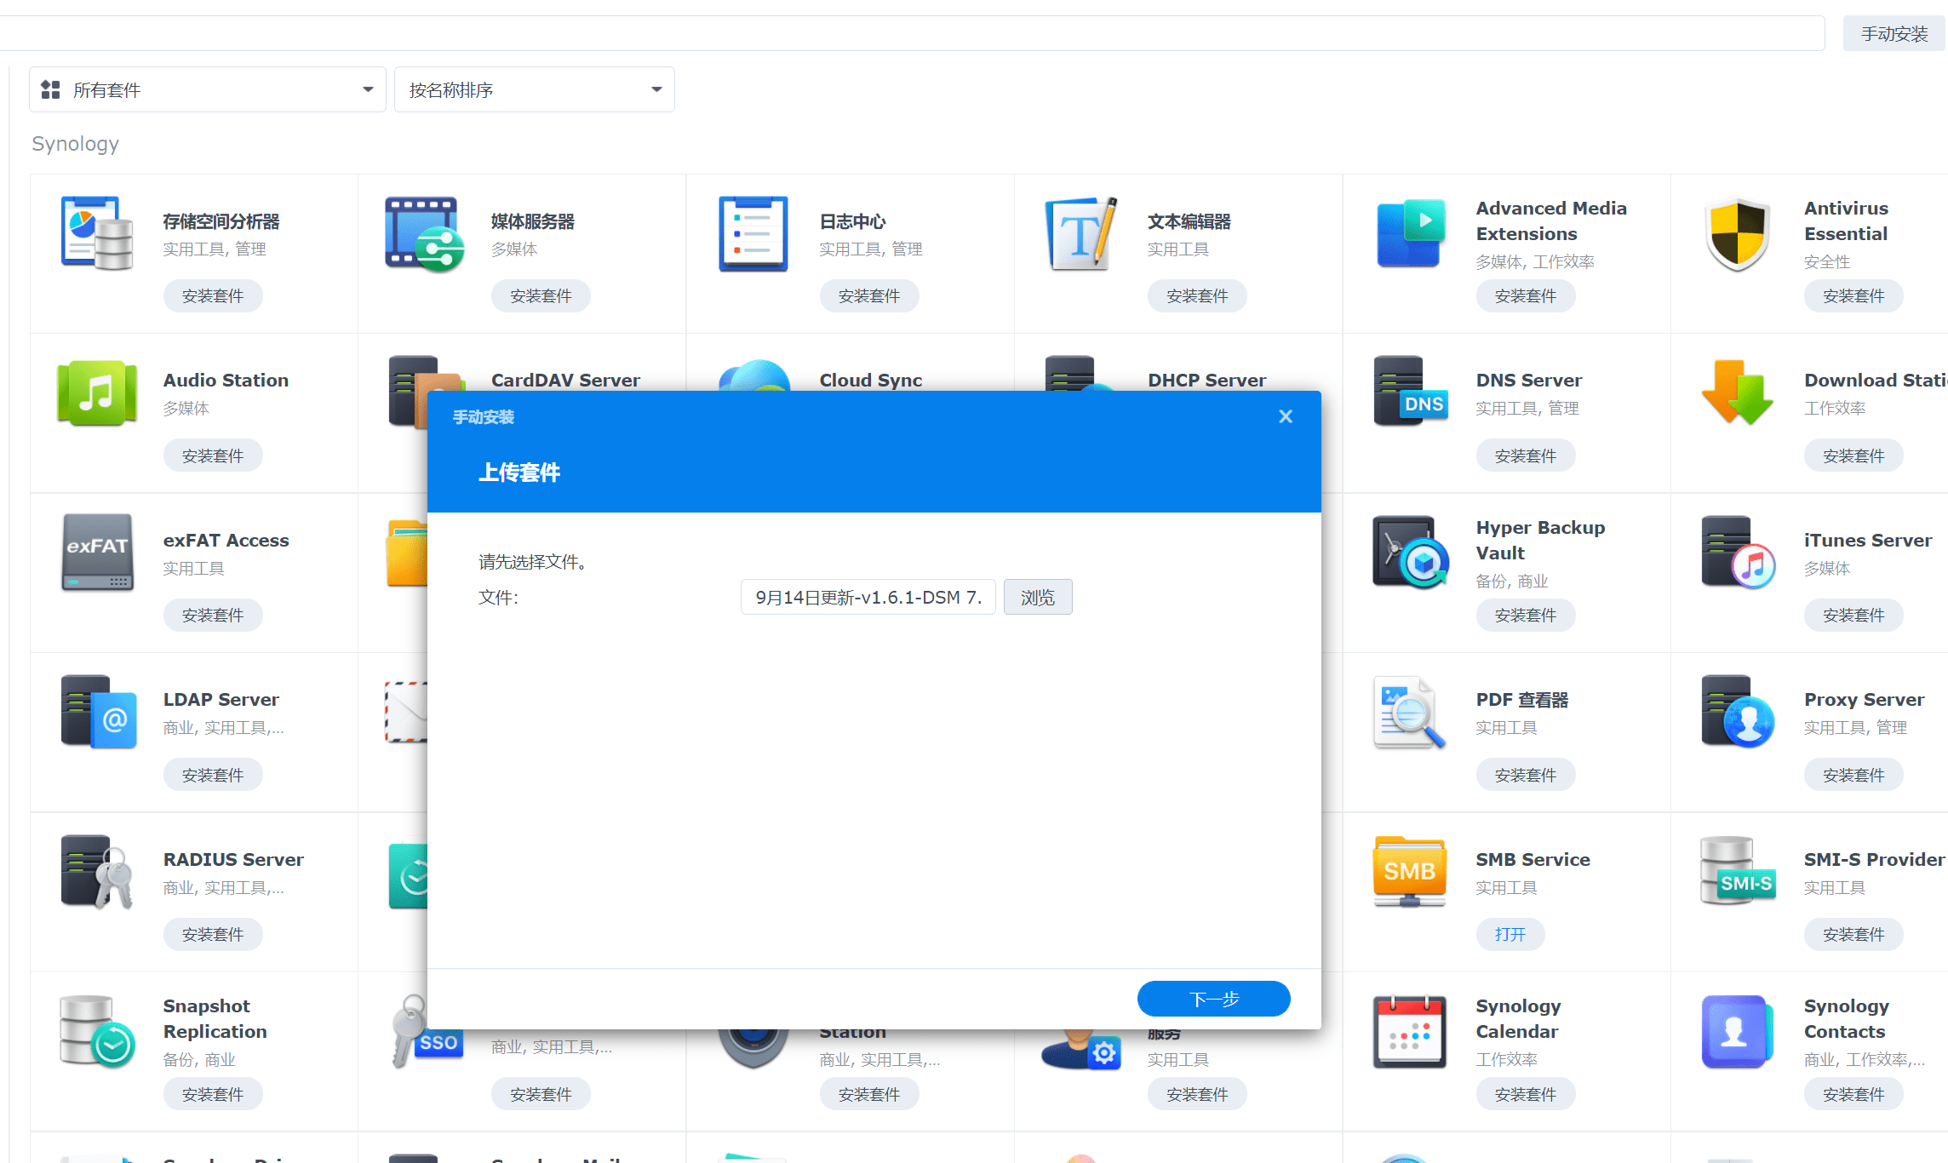Open Audio Station music icon
The image size is (1948, 1163).
[x=97, y=392]
